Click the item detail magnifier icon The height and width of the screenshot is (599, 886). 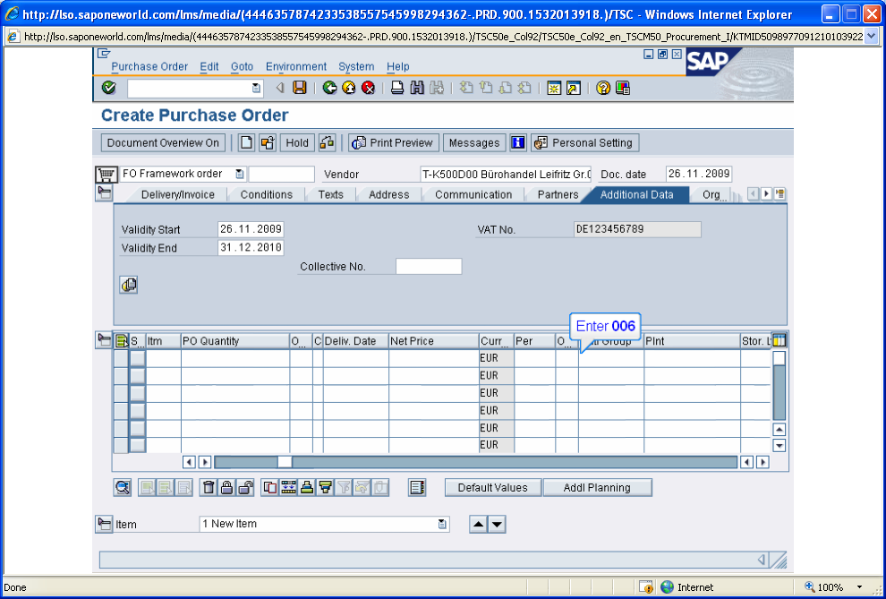coord(123,488)
